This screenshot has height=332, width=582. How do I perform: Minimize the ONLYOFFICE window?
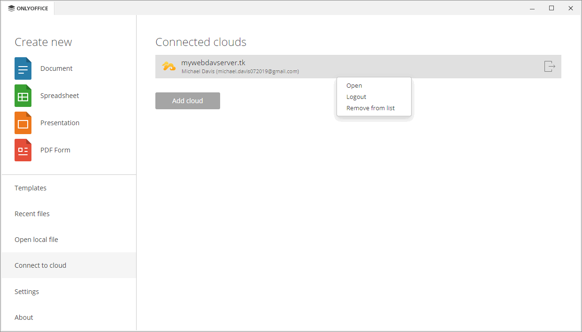point(532,8)
